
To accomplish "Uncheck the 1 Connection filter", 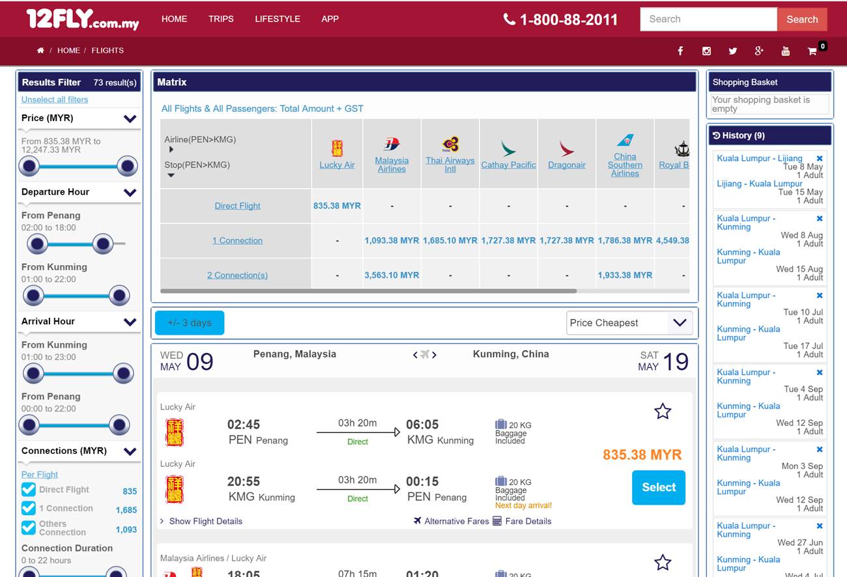I will (x=29, y=508).
